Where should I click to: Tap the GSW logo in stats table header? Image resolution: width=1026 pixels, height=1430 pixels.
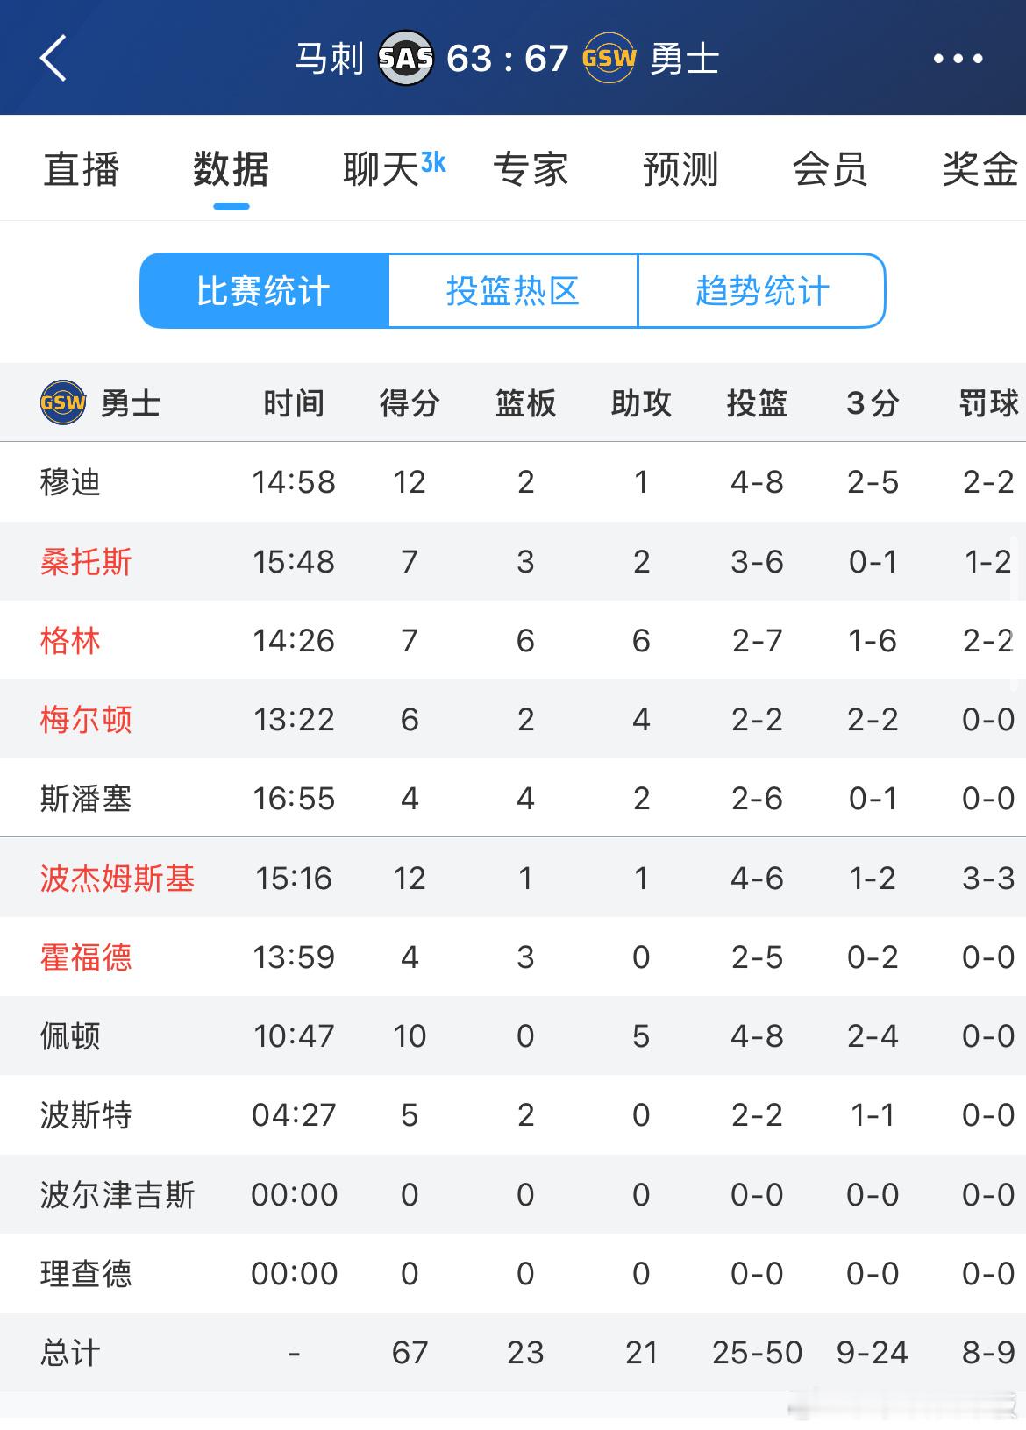tap(63, 403)
